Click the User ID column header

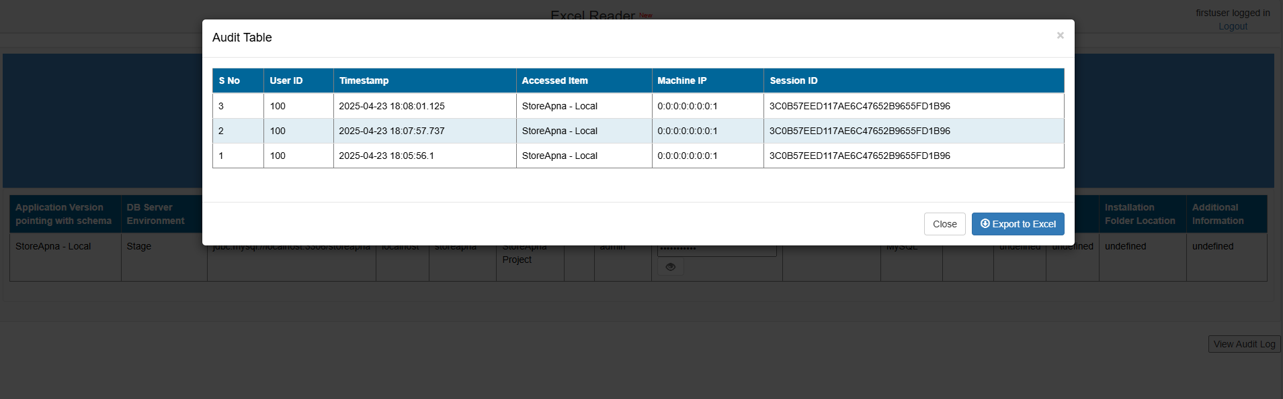(286, 80)
